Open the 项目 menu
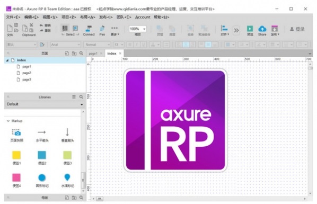The width and height of the screenshot is (317, 204). tap(69, 17)
